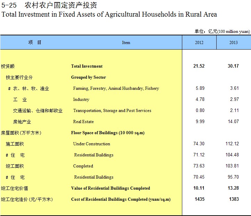Image resolution: width=251 pixels, height=216 pixels.
Task: Click Total Investment 2012 value 21.52
Action: (199, 66)
